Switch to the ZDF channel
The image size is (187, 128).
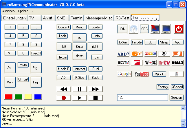(137, 54)
